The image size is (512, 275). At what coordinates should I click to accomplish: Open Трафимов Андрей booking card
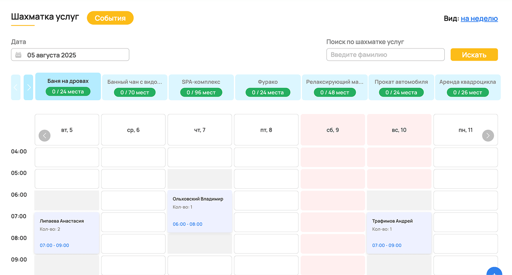(x=399, y=233)
